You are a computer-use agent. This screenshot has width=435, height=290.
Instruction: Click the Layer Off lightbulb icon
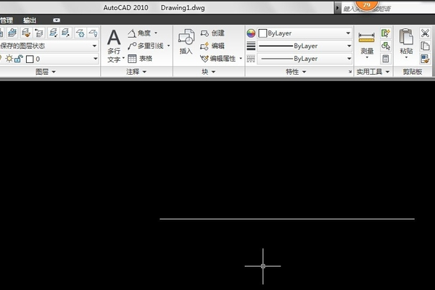[x=94, y=33]
